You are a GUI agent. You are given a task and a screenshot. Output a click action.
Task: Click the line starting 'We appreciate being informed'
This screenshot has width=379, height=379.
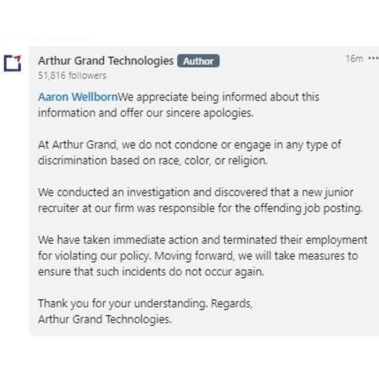pyautogui.click(x=218, y=97)
